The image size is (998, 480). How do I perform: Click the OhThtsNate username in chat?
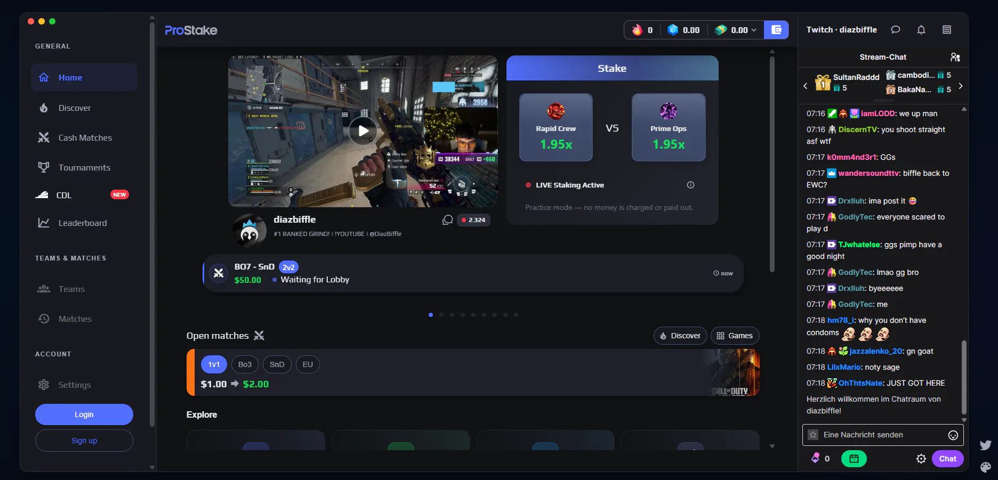pyautogui.click(x=860, y=383)
